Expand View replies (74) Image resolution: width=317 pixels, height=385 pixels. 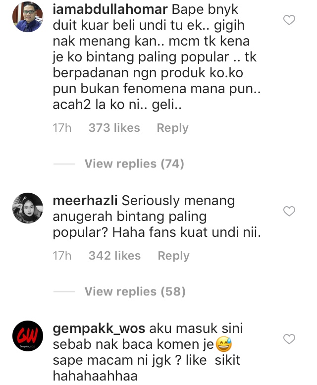[x=134, y=164]
